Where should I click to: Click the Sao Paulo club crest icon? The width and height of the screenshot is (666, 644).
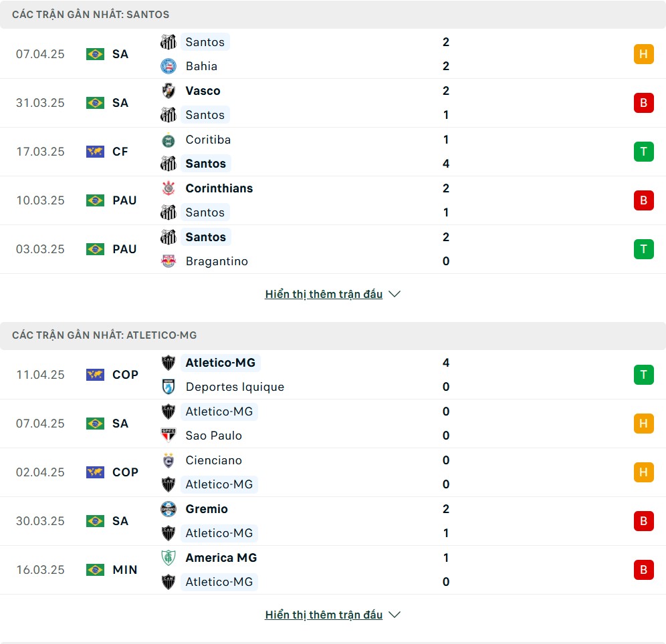169,436
